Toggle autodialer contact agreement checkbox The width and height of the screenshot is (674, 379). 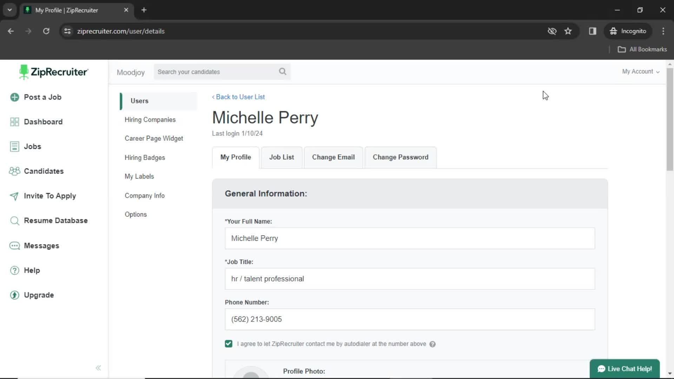229,343
